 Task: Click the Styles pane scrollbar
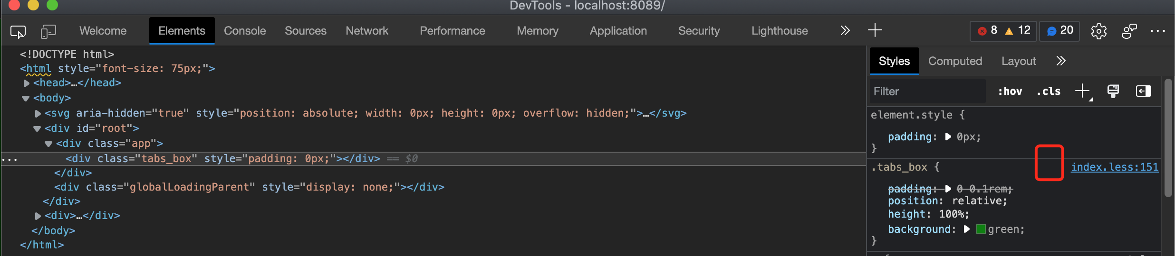point(1168,137)
